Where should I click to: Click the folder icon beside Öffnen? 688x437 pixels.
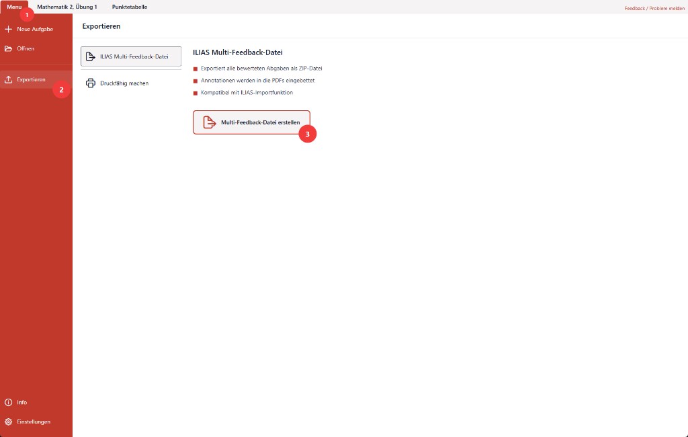coord(8,48)
